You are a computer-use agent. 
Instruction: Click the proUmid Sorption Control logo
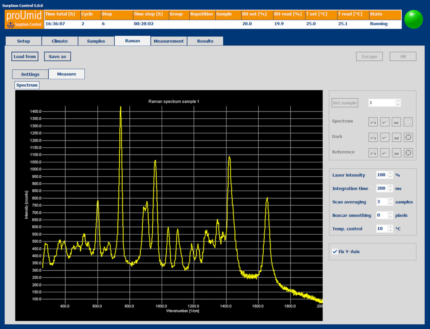(24, 19)
